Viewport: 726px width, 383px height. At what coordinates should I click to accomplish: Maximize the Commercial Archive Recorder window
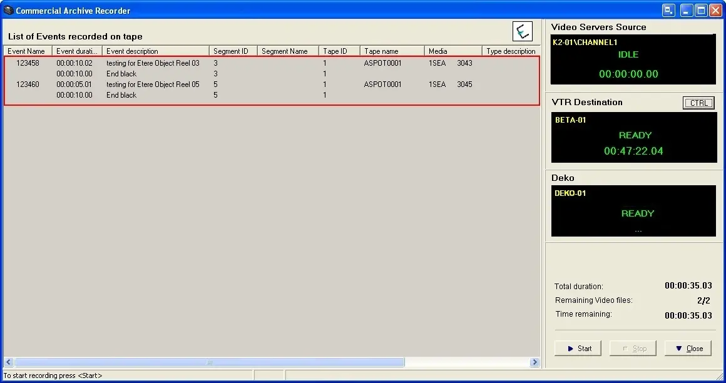[701, 11]
